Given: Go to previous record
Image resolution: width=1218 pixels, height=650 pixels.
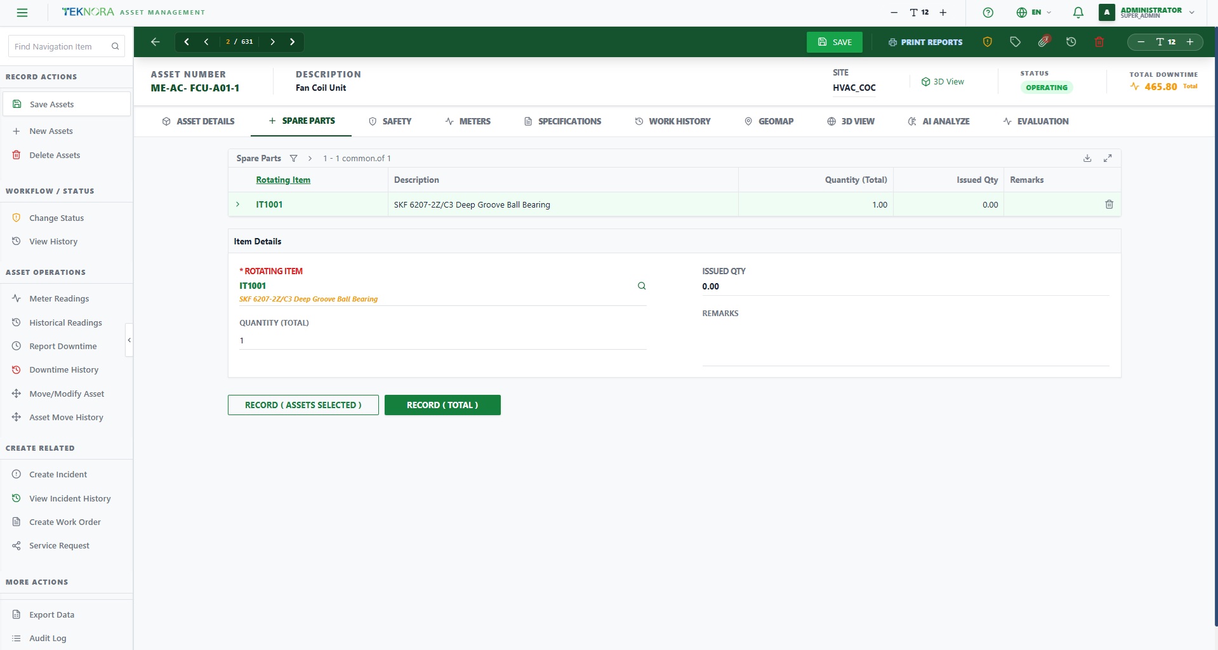Looking at the screenshot, I should 206,42.
